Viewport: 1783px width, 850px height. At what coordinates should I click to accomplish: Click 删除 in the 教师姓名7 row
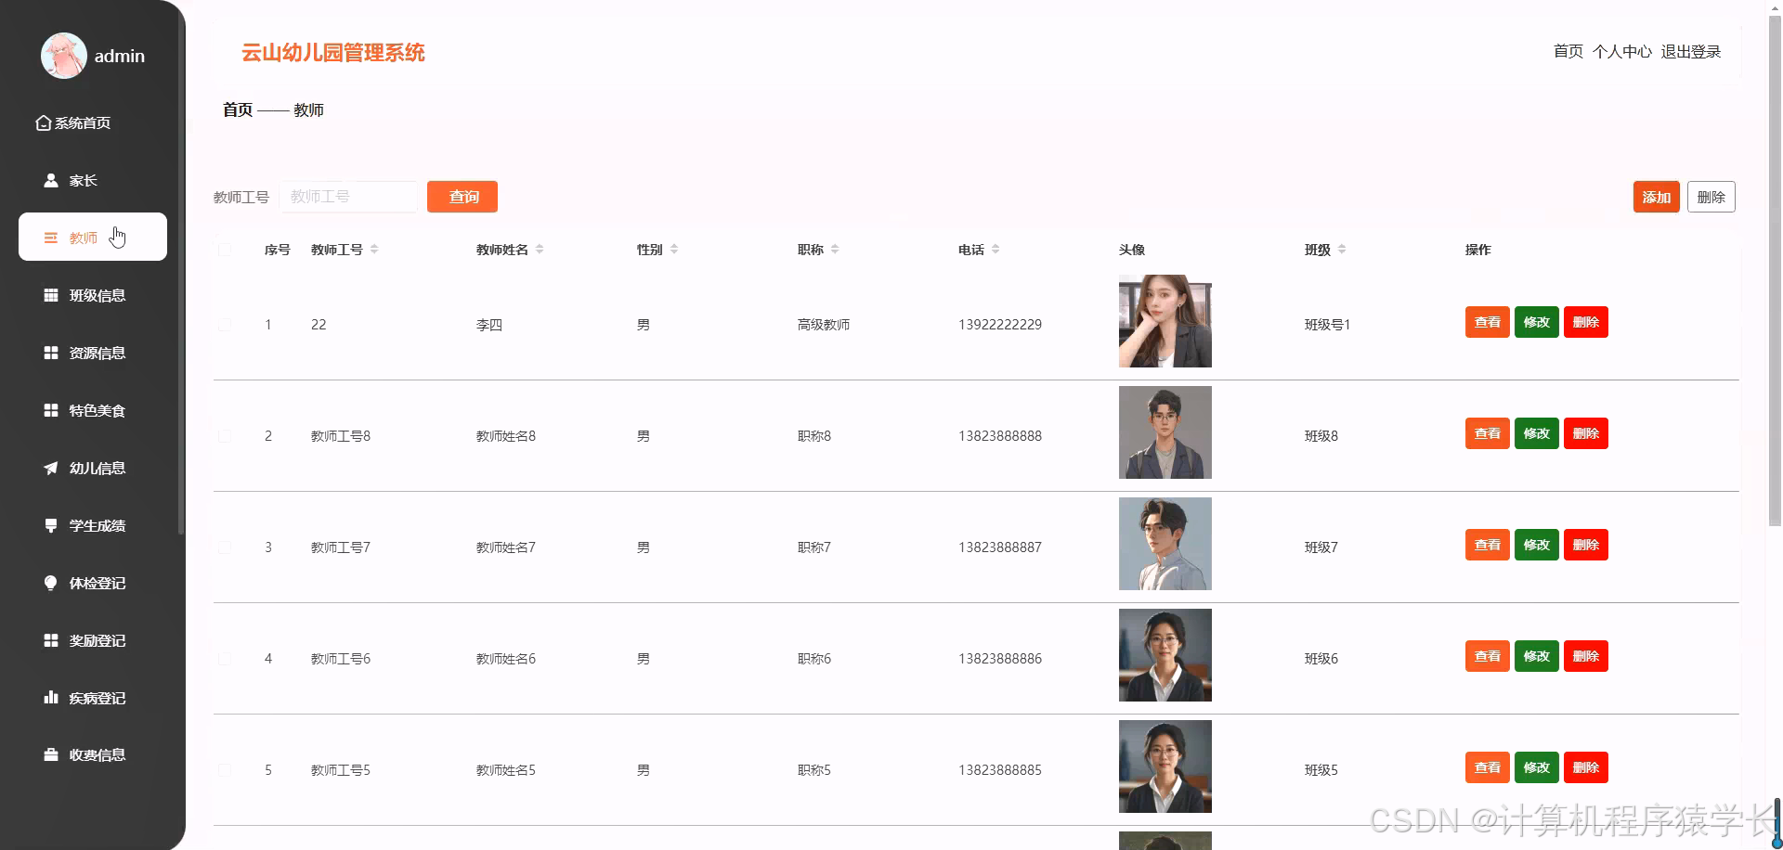tap(1586, 545)
